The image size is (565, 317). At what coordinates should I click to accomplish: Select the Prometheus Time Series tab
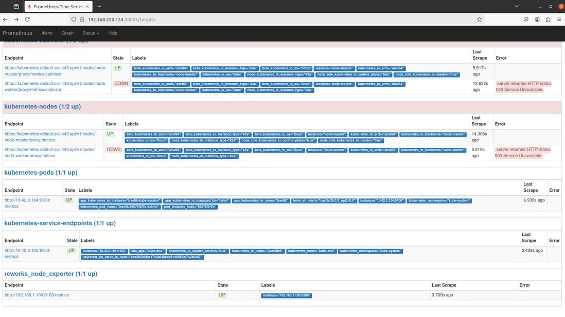pyautogui.click(x=58, y=7)
